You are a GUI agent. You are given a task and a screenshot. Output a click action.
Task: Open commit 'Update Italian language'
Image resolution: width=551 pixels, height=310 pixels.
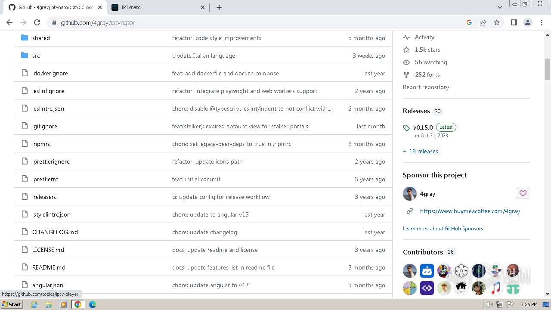point(204,56)
